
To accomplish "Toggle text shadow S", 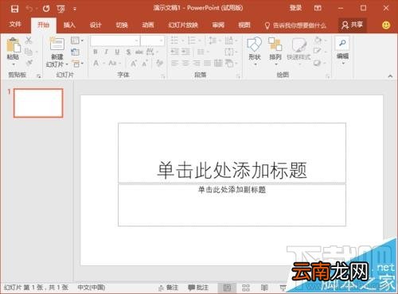I will pos(128,52).
